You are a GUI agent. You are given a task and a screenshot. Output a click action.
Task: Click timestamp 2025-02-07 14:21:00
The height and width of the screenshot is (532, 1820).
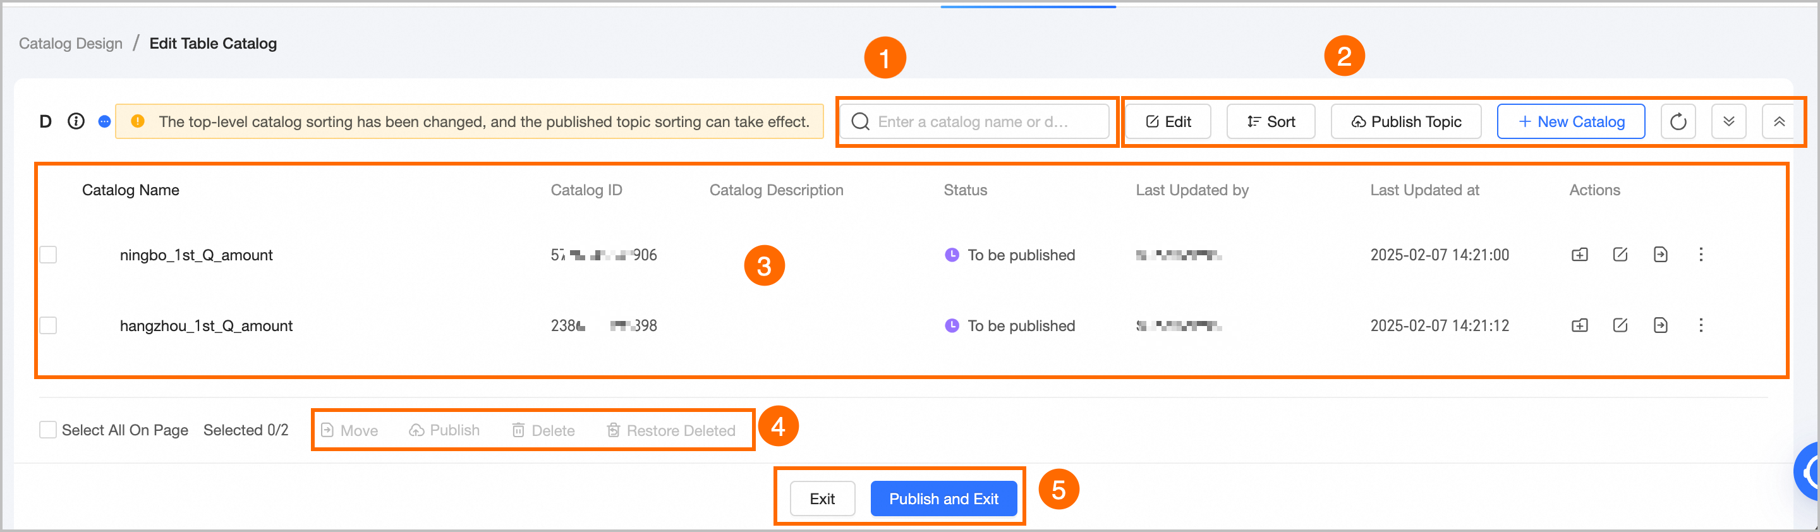coord(1440,255)
